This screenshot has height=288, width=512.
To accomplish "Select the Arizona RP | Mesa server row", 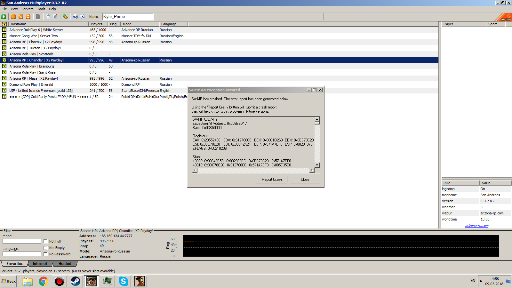I will click(220, 78).
